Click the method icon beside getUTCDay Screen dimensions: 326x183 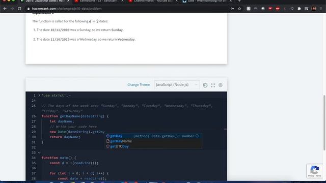point(107,146)
